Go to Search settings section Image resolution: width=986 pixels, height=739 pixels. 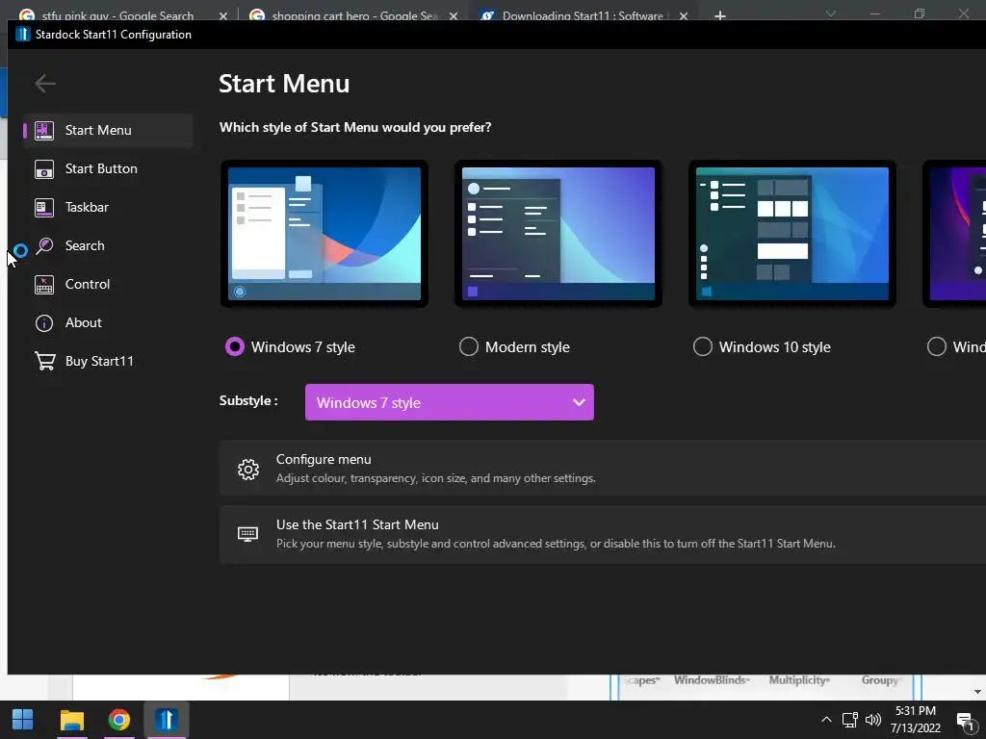[x=108, y=245]
